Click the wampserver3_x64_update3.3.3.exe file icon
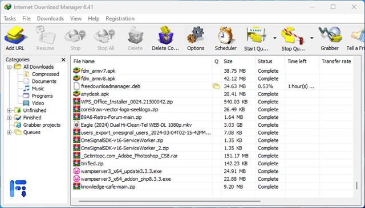Viewport: 365px width, 208px height. 76,171
